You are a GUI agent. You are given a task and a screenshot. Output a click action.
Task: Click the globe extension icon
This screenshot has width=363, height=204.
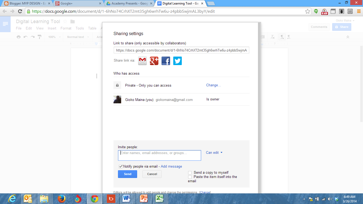click(x=350, y=11)
